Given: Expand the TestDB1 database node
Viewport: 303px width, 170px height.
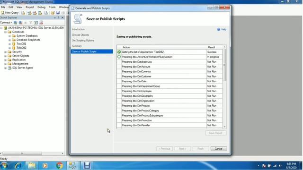Looking at the screenshot, I should [9, 44].
